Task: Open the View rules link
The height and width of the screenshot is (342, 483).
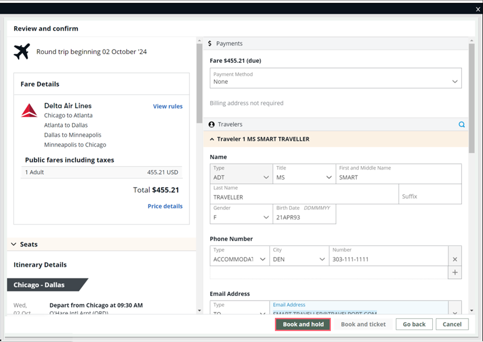Action: [x=167, y=107]
